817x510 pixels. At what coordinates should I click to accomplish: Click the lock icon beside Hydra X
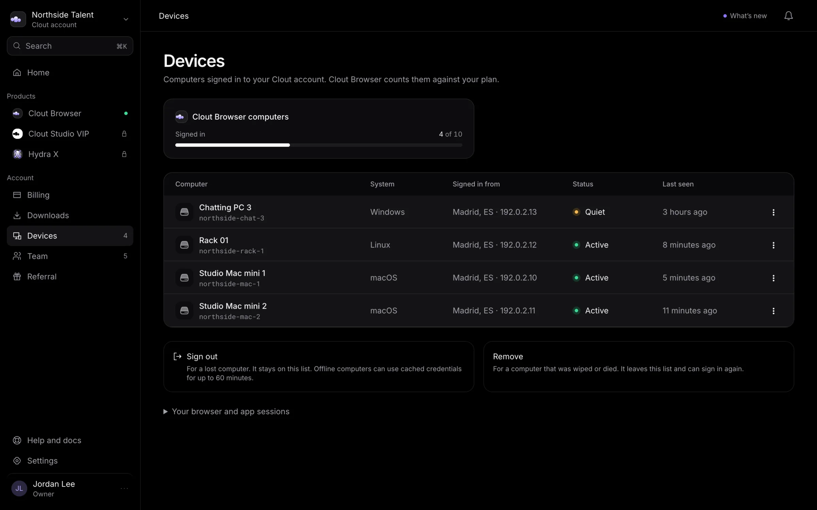click(124, 154)
